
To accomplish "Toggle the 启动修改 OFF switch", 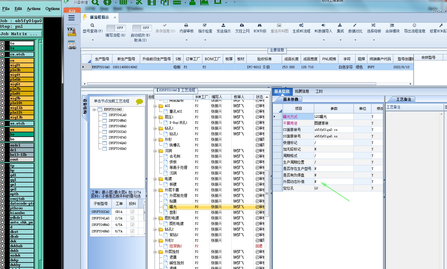I will click(x=142, y=28).
